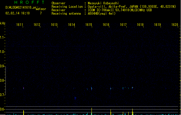This screenshot has width=181, height=115.
Task: Click time axis marker 1617
Action: click(123, 25)
